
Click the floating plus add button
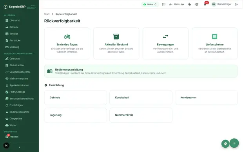pyautogui.click(x=234, y=143)
